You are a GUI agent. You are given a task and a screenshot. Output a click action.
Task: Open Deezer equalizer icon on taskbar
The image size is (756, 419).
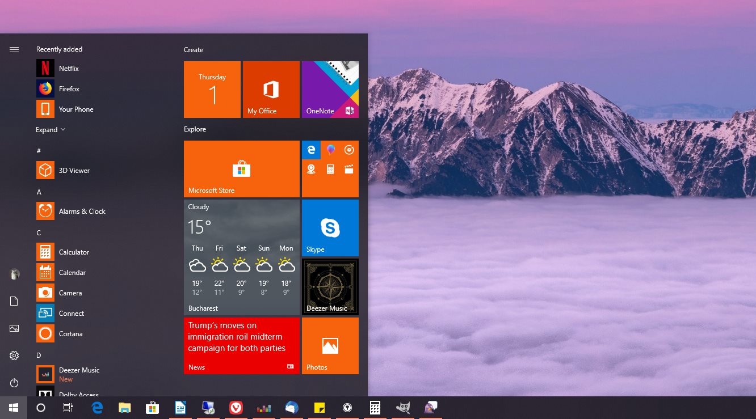263,408
